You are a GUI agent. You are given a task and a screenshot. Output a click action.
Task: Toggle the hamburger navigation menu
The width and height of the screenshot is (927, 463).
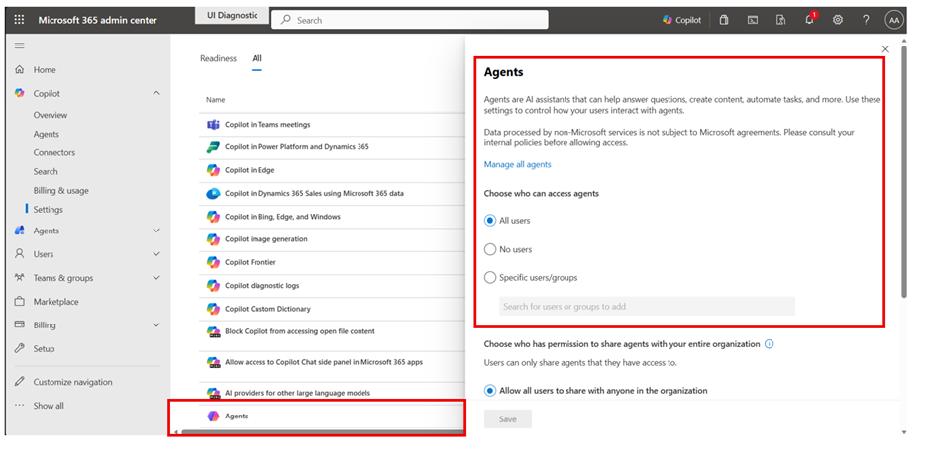[x=20, y=46]
